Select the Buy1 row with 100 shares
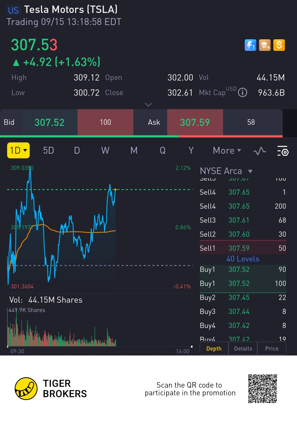The width and height of the screenshot is (297, 422). click(243, 283)
